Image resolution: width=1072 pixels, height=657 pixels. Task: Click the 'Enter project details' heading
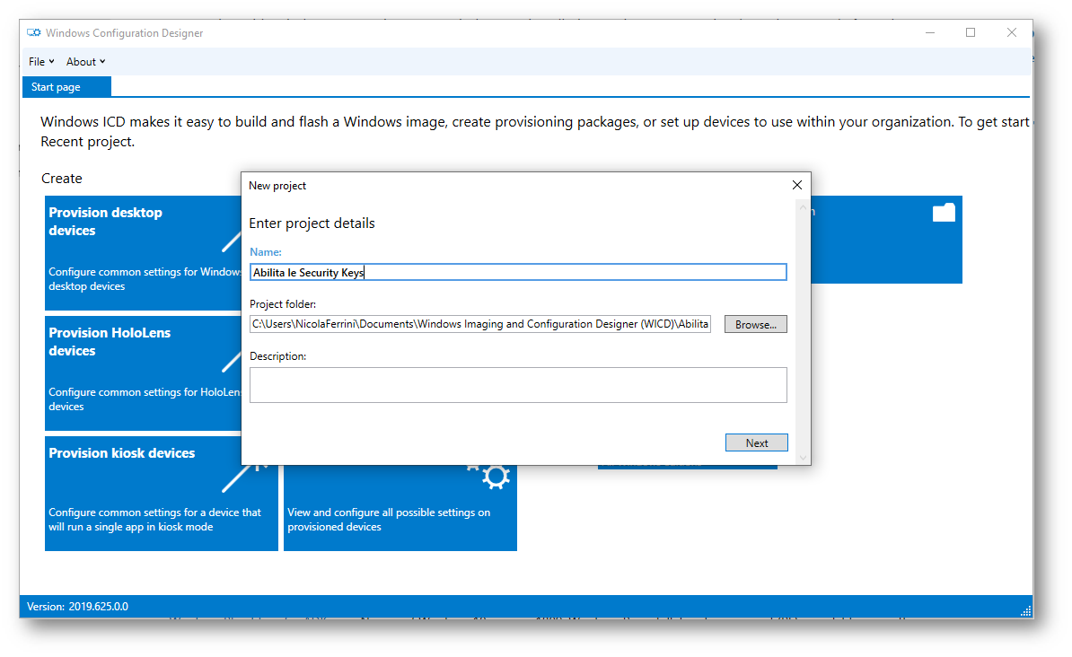coord(312,223)
